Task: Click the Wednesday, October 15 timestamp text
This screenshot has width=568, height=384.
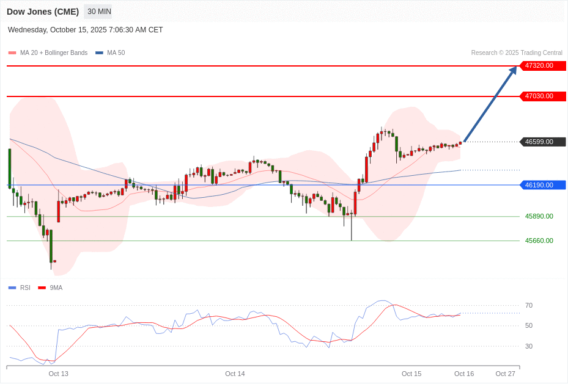Action: 86,30
